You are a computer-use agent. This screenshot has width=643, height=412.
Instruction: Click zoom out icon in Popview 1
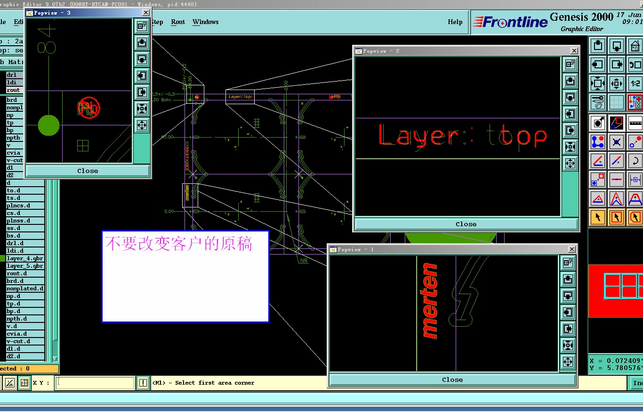(568, 362)
